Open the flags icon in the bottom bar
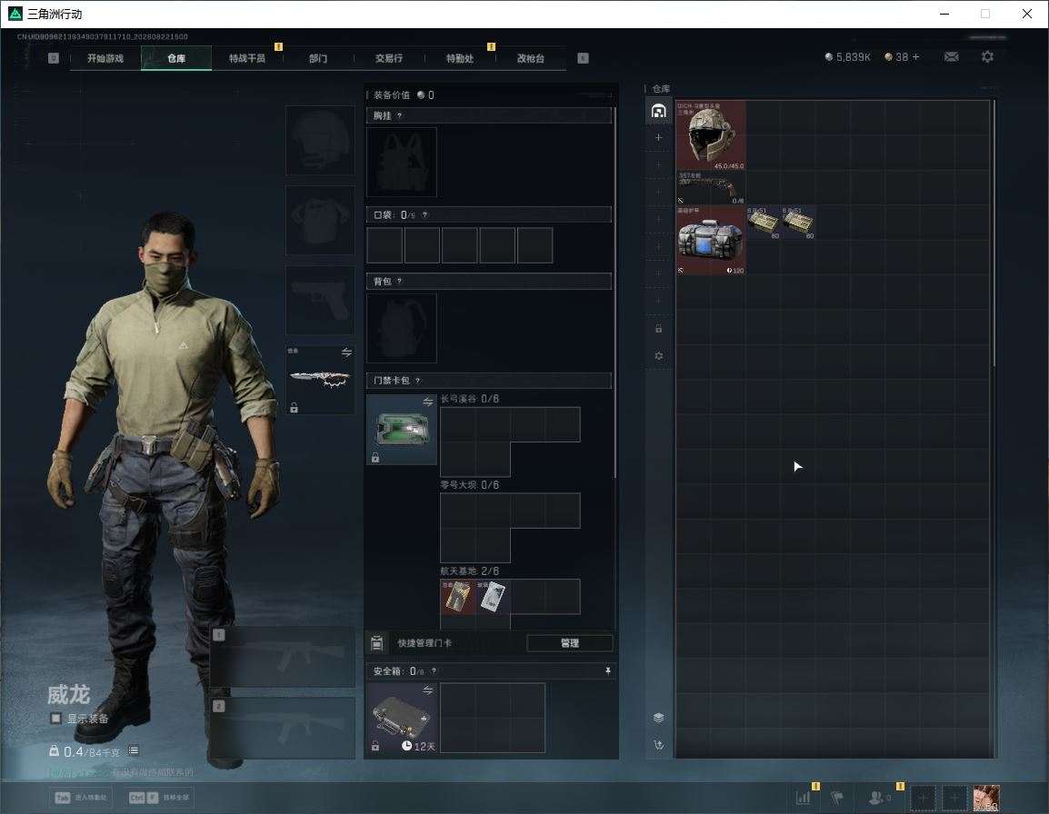The width and height of the screenshot is (1049, 814). 836,798
